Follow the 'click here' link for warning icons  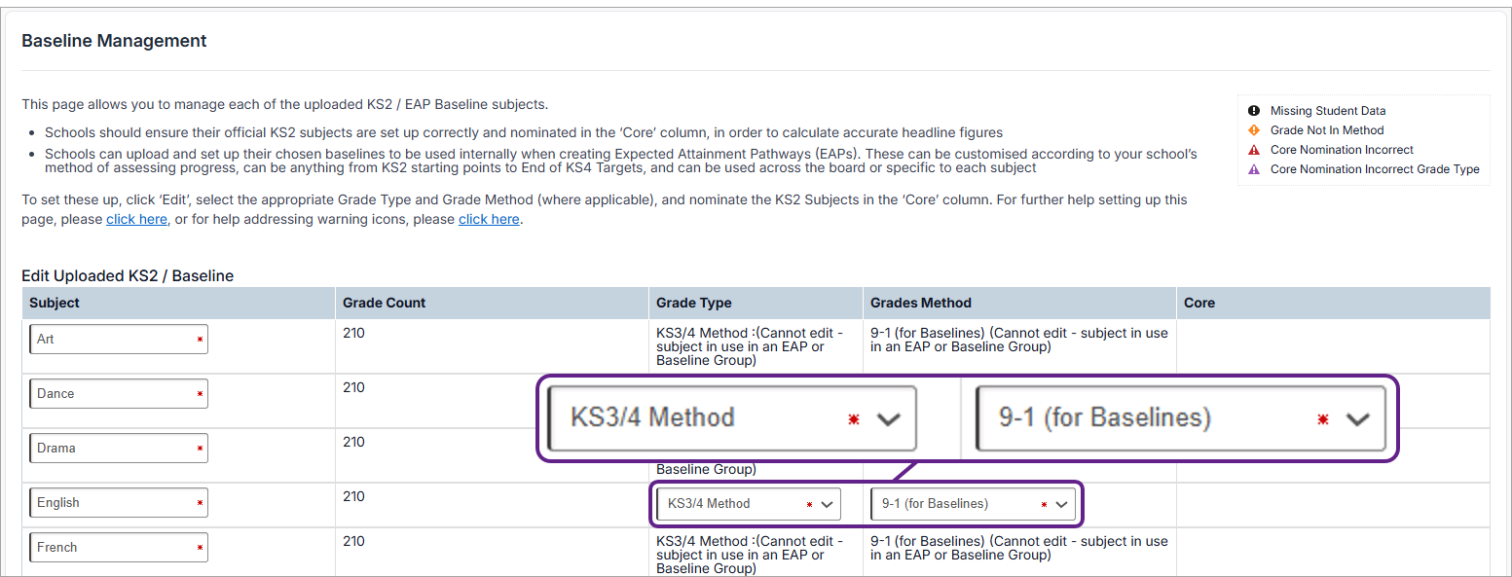(489, 220)
